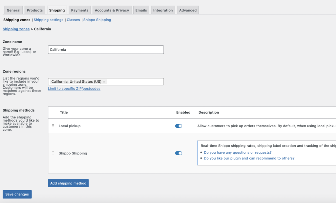Click drag handle icon for Shippo Shipping

[53, 153]
